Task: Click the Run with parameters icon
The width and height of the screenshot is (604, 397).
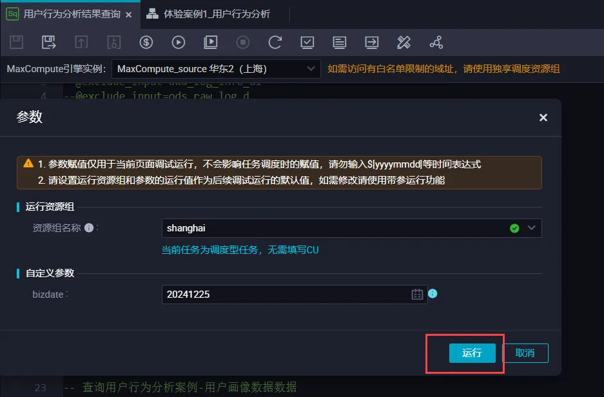Action: click(x=211, y=43)
